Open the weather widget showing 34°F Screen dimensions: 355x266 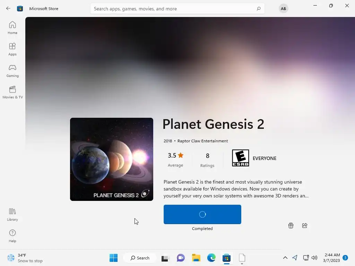point(25,258)
